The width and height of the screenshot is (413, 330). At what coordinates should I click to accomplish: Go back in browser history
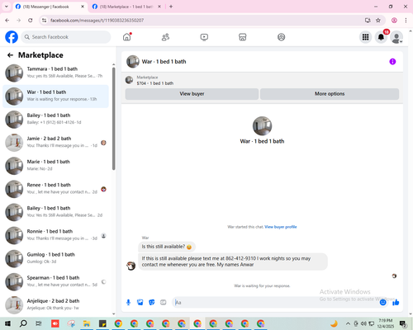pyautogui.click(x=7, y=21)
